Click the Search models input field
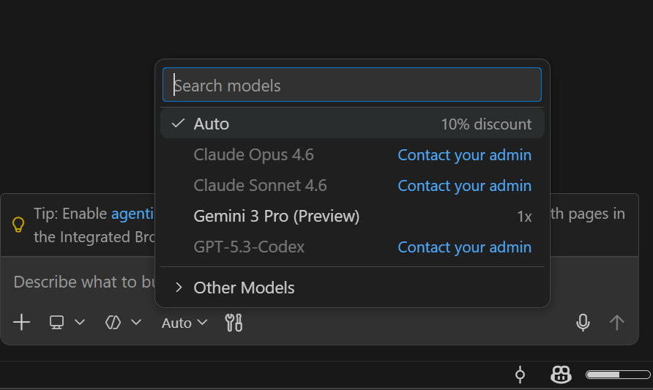 coord(352,85)
